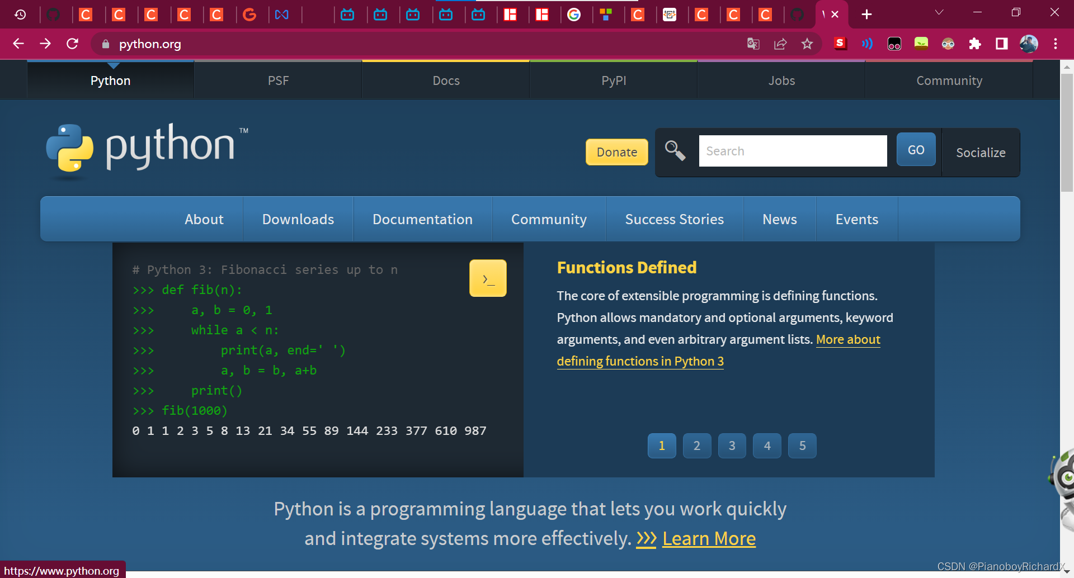Select the PyPI tab in top bar

point(614,80)
